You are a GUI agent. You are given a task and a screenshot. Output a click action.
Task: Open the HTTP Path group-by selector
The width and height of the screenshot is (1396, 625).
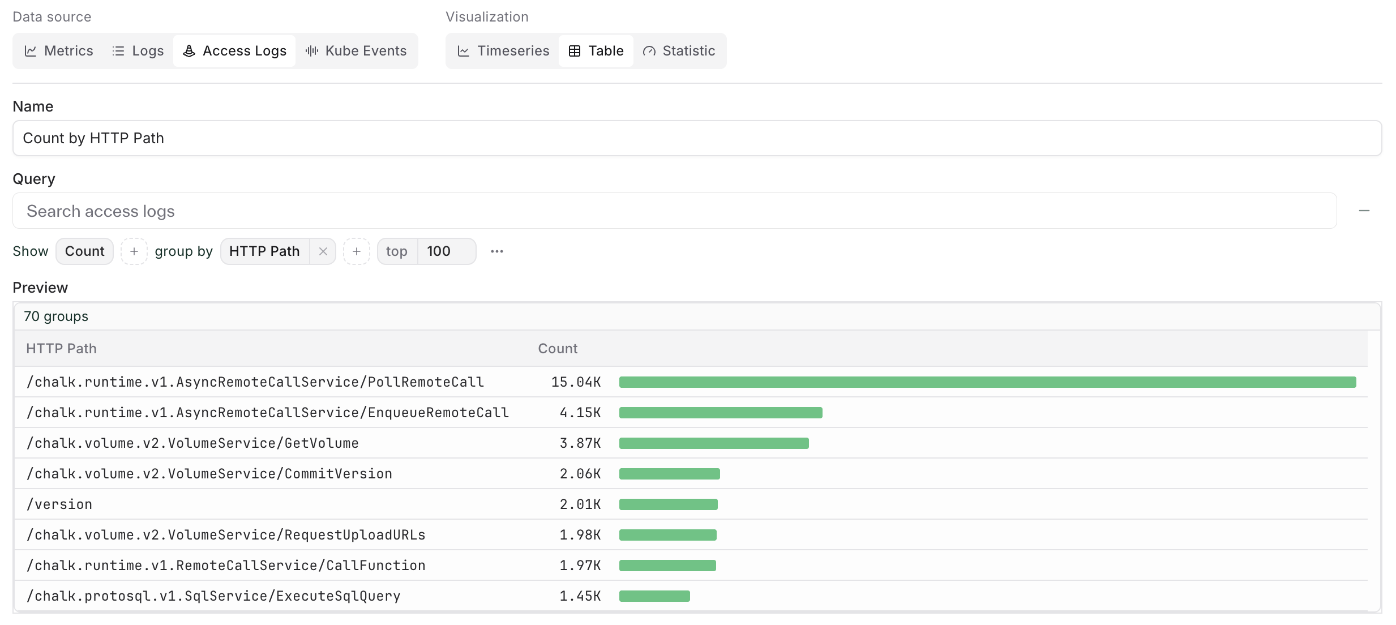[x=264, y=251]
